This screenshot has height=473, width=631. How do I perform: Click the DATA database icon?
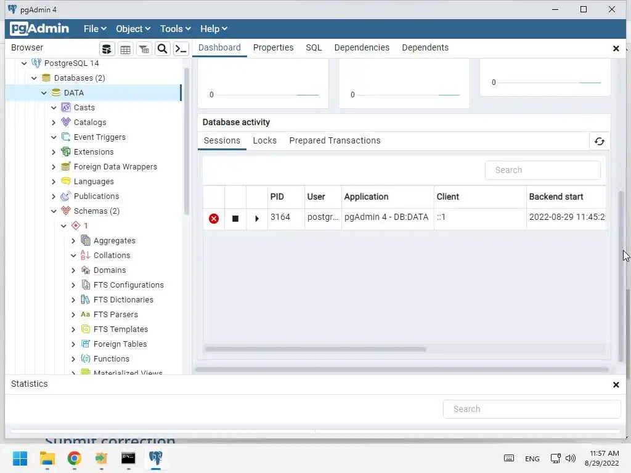tap(56, 92)
